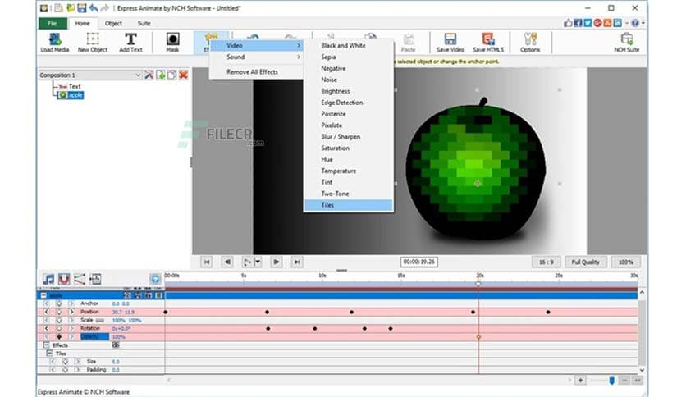The image size is (686, 397).
Task: Click the Facebook share icon
Action: pyautogui.click(x=578, y=23)
